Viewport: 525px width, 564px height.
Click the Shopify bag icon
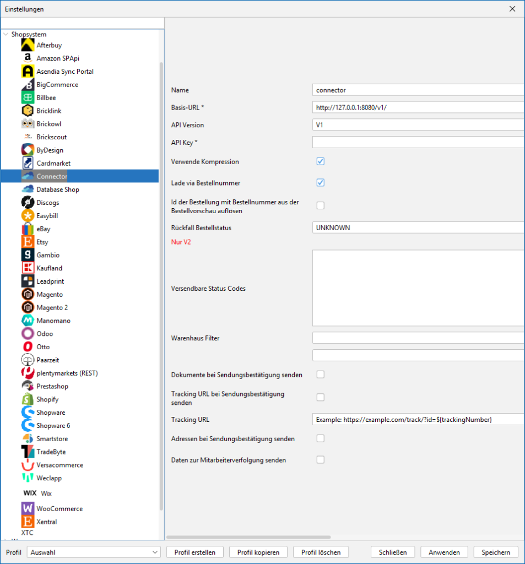tap(28, 399)
